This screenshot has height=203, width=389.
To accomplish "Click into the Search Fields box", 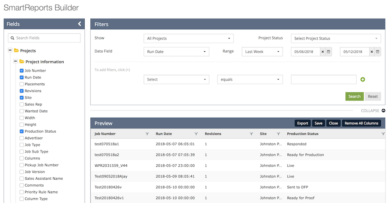I will (44, 38).
